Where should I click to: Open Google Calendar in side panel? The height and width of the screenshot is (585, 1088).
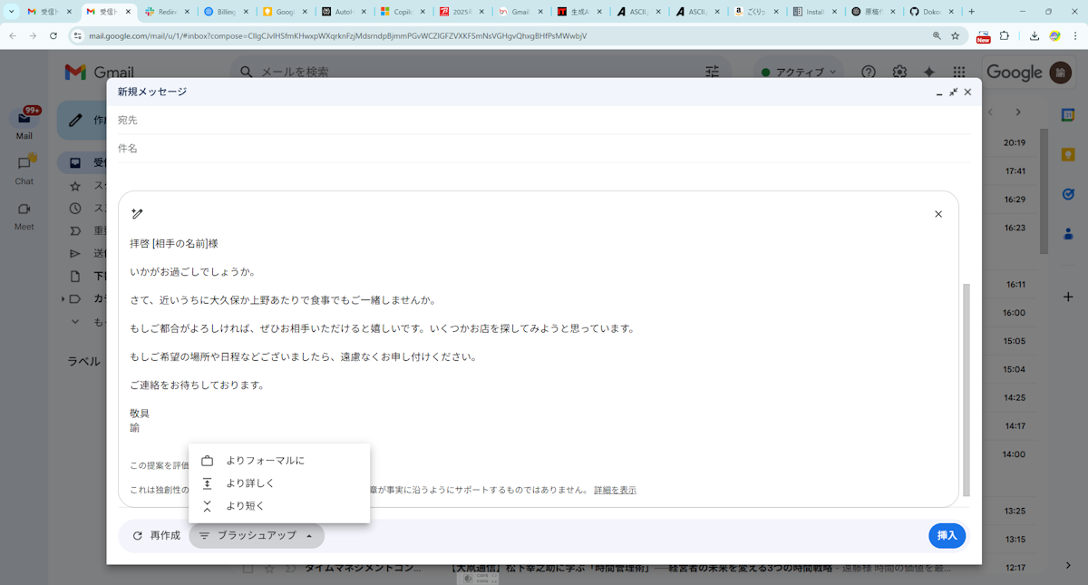pyautogui.click(x=1068, y=115)
